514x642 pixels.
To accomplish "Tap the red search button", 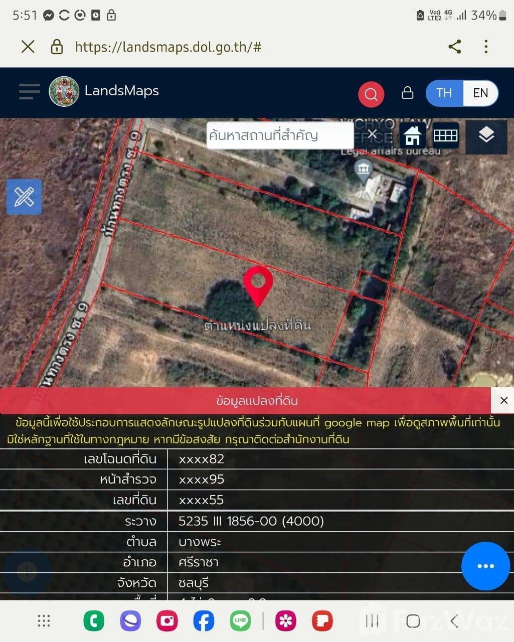I will (371, 94).
